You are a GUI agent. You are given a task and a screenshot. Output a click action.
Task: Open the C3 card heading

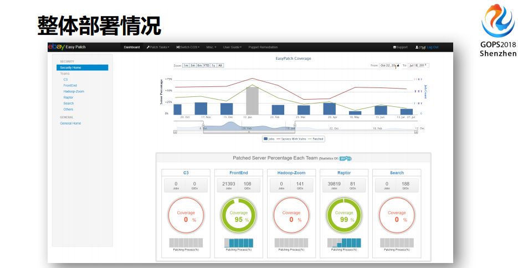click(186, 173)
